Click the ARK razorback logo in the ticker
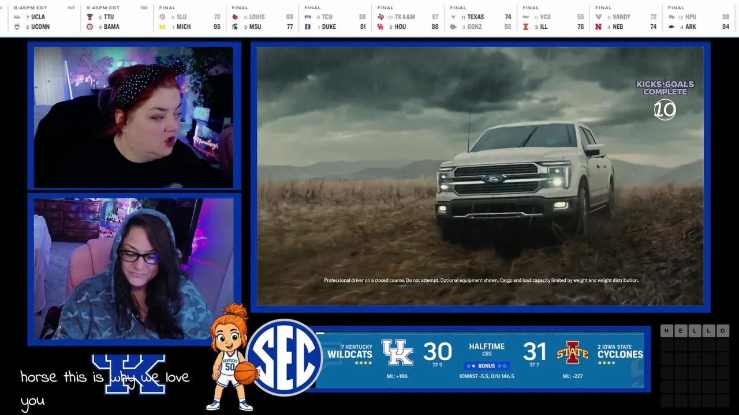 pyautogui.click(x=671, y=27)
